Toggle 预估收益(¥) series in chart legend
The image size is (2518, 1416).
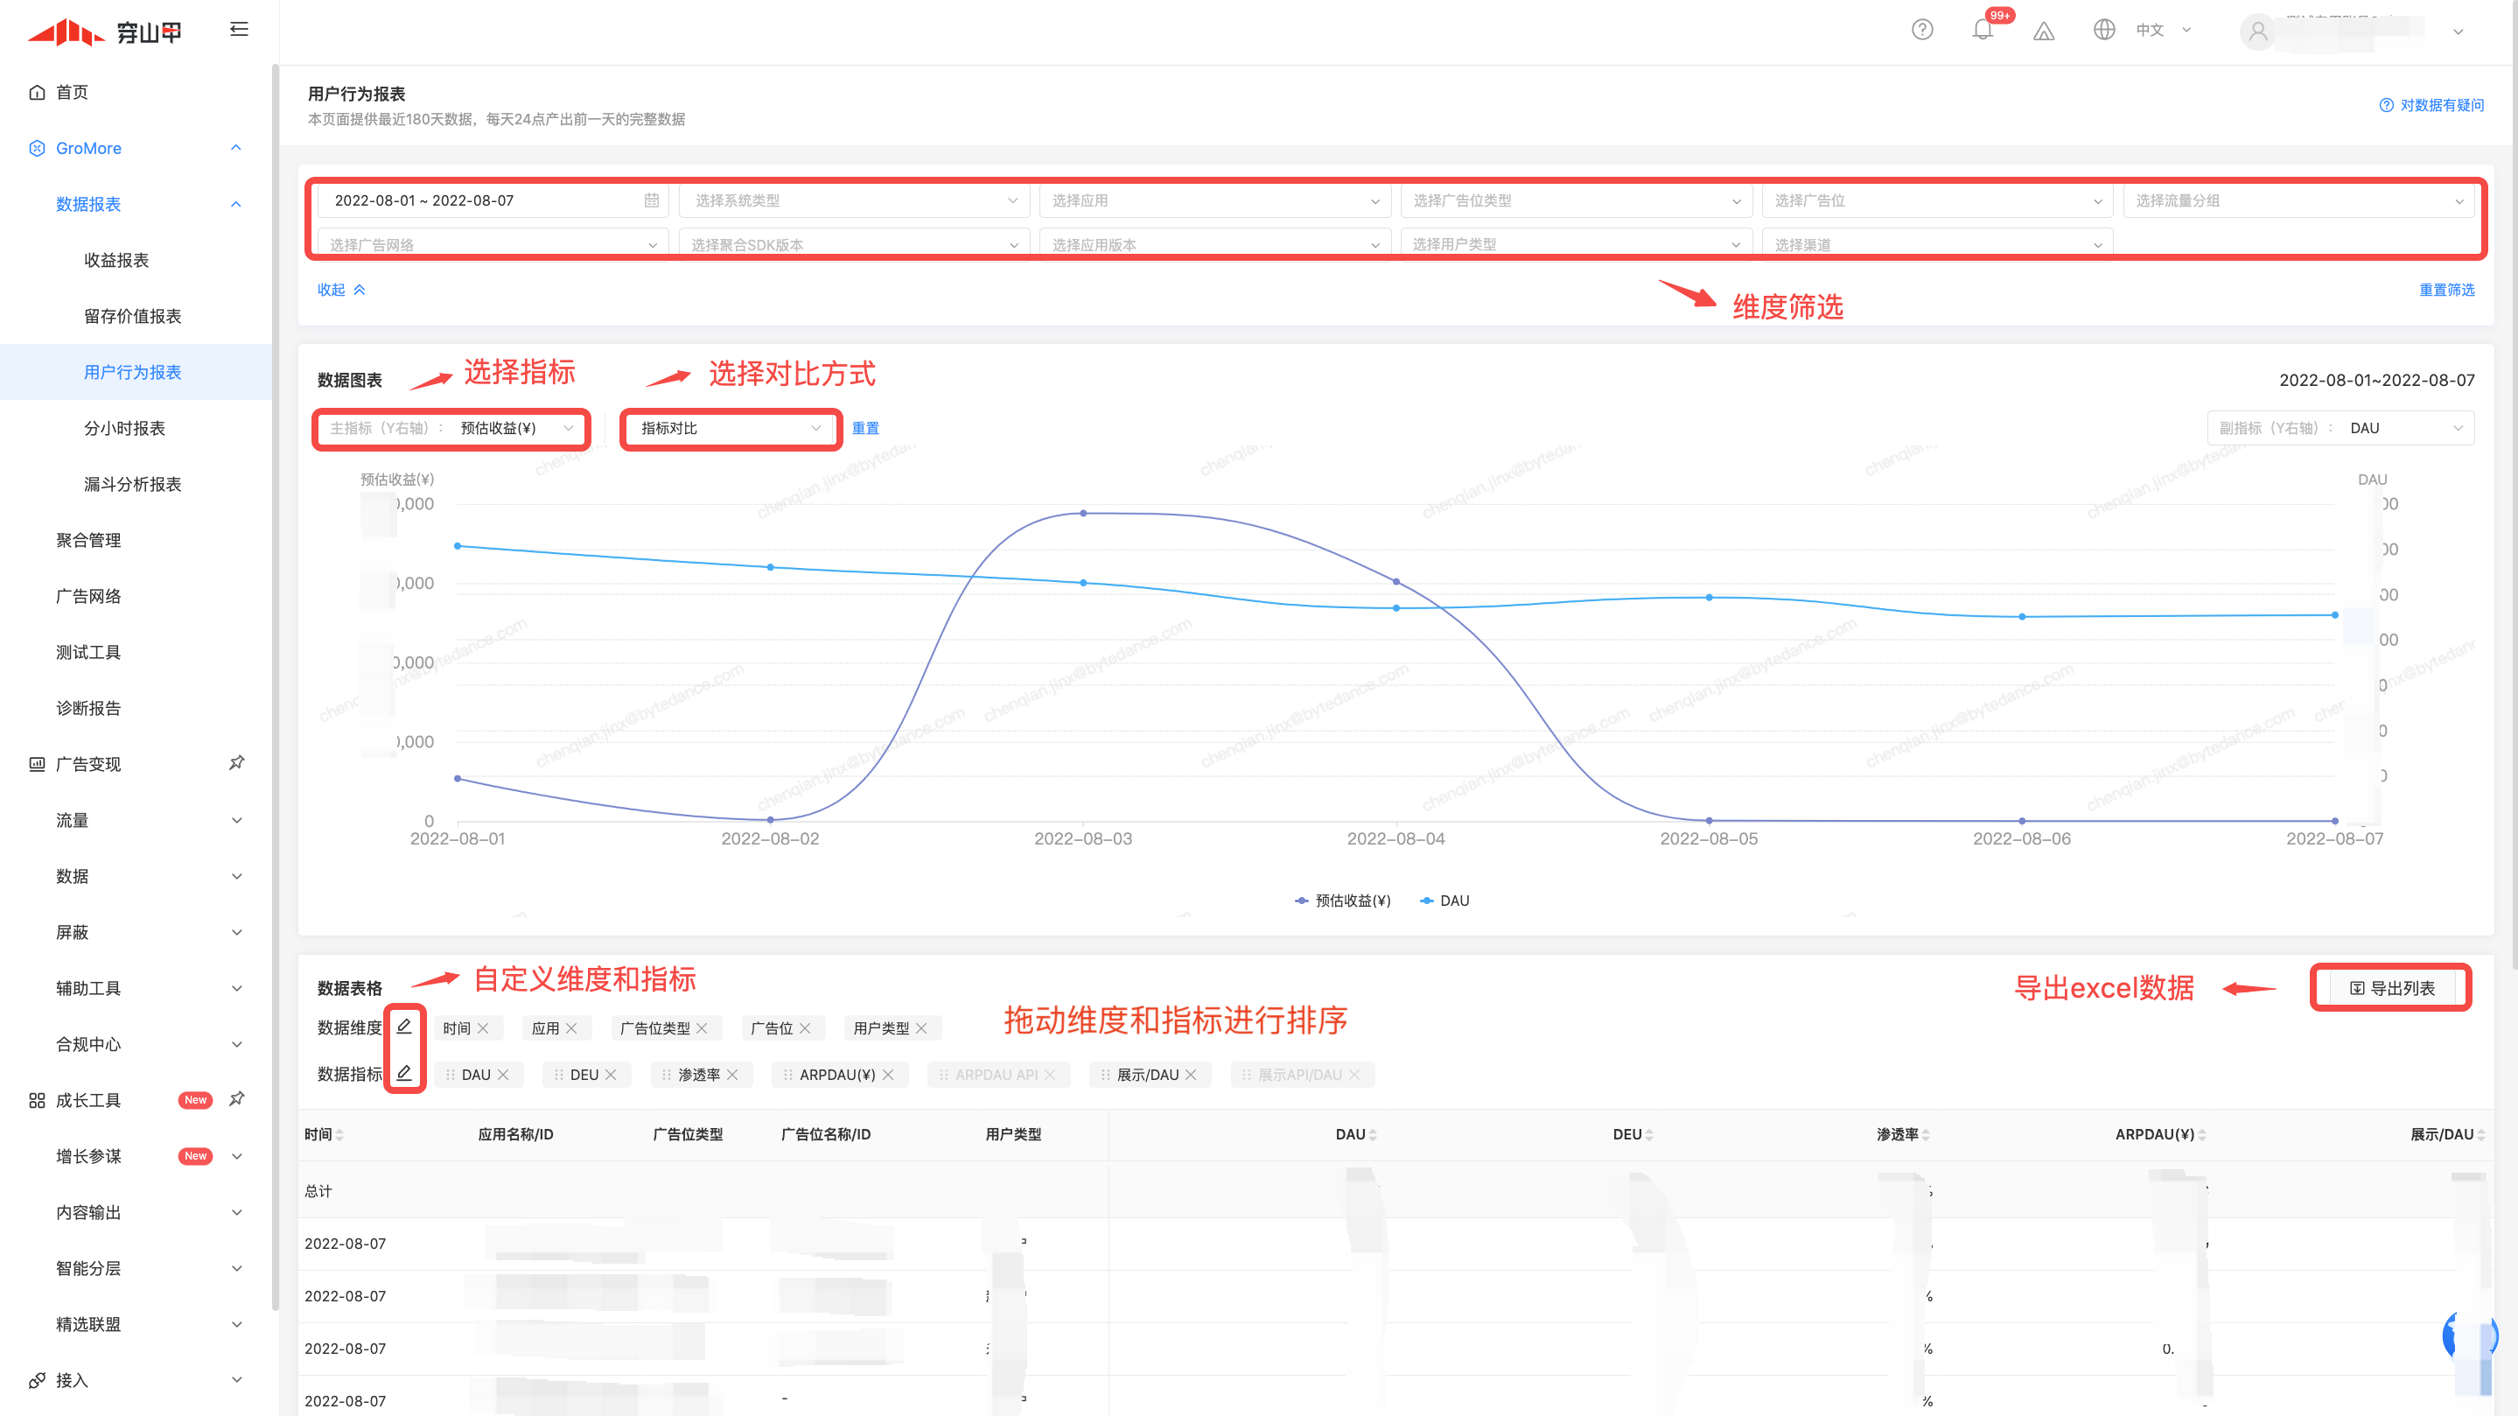(1342, 901)
